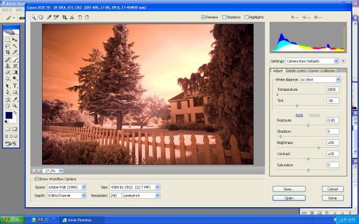Click the Saturation value field
Image resolution: width=359 pixels, height=224 pixels.
pyautogui.click(x=333, y=165)
